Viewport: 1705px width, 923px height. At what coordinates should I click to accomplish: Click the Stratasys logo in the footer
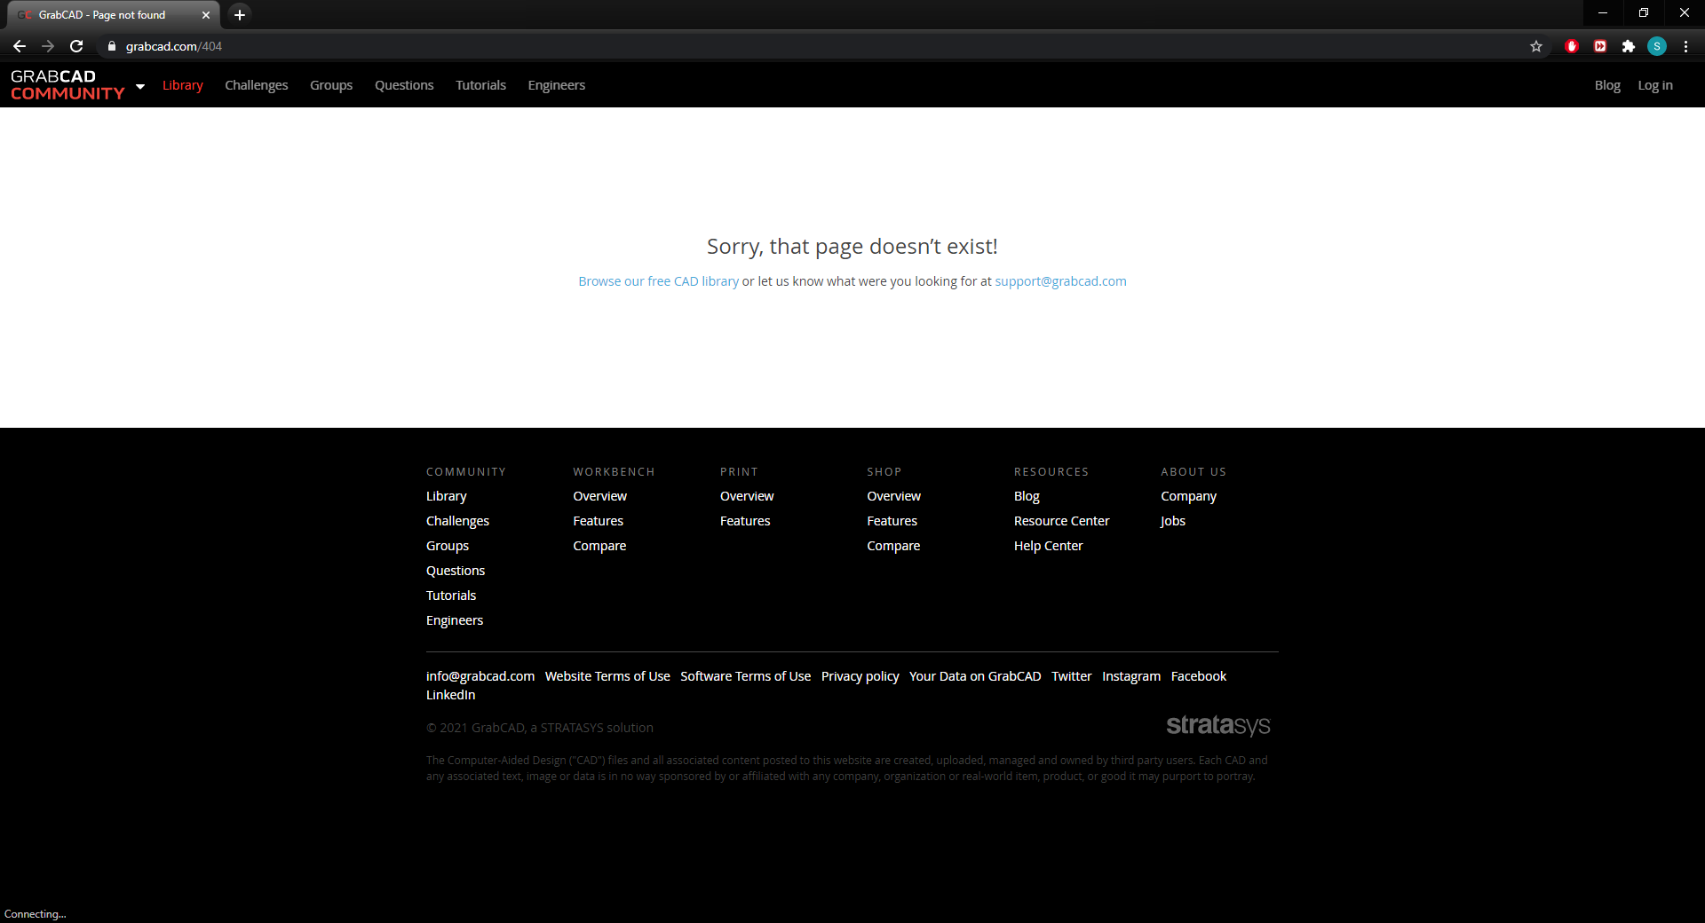[x=1218, y=725]
